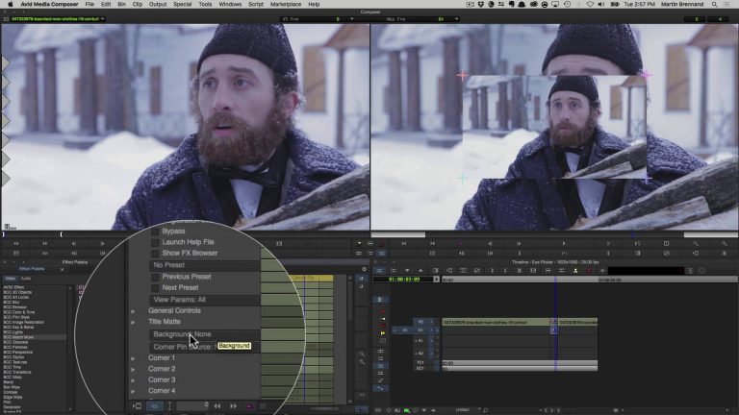The height and width of the screenshot is (415, 739).
Task: Expand the Title Matte group
Action: [135, 323]
